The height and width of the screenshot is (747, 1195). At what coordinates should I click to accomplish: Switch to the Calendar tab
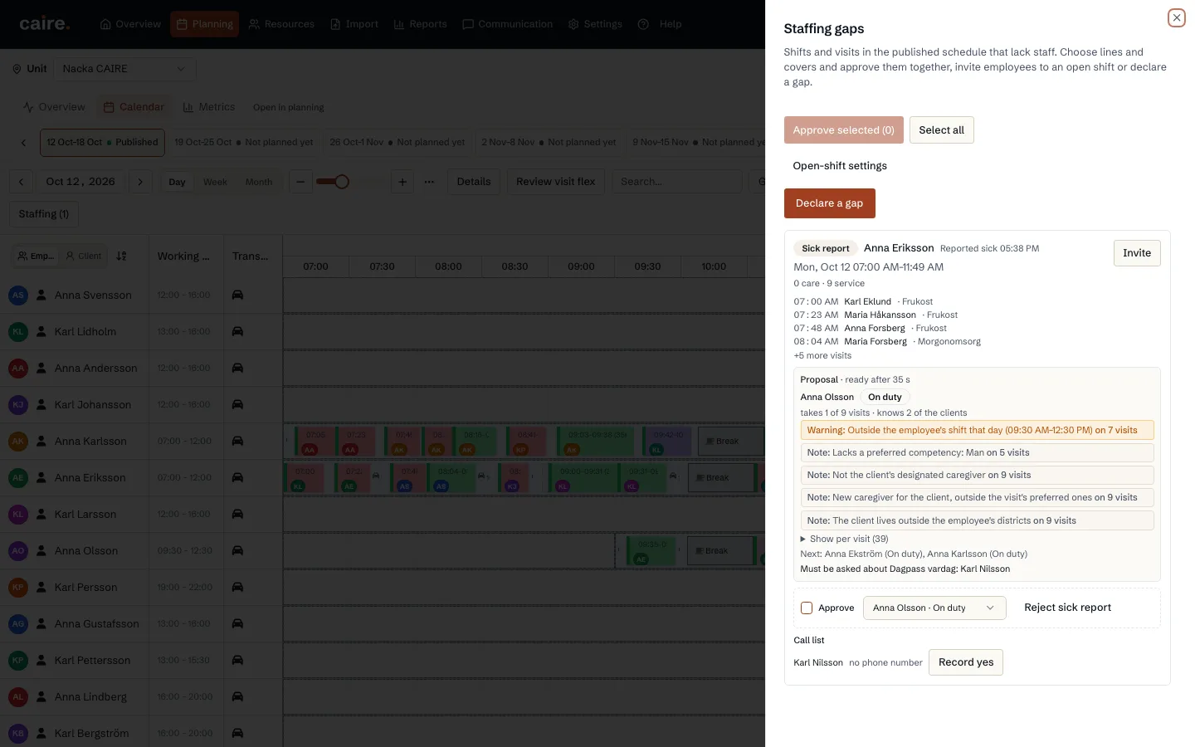(134, 107)
